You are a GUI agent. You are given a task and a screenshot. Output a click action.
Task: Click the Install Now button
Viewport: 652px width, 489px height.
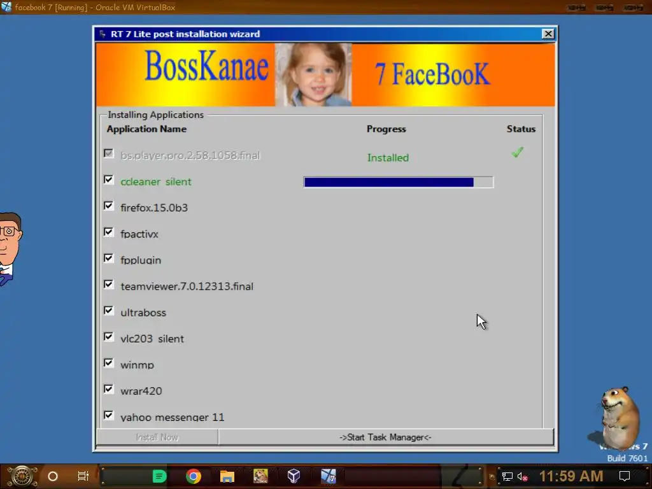click(157, 437)
